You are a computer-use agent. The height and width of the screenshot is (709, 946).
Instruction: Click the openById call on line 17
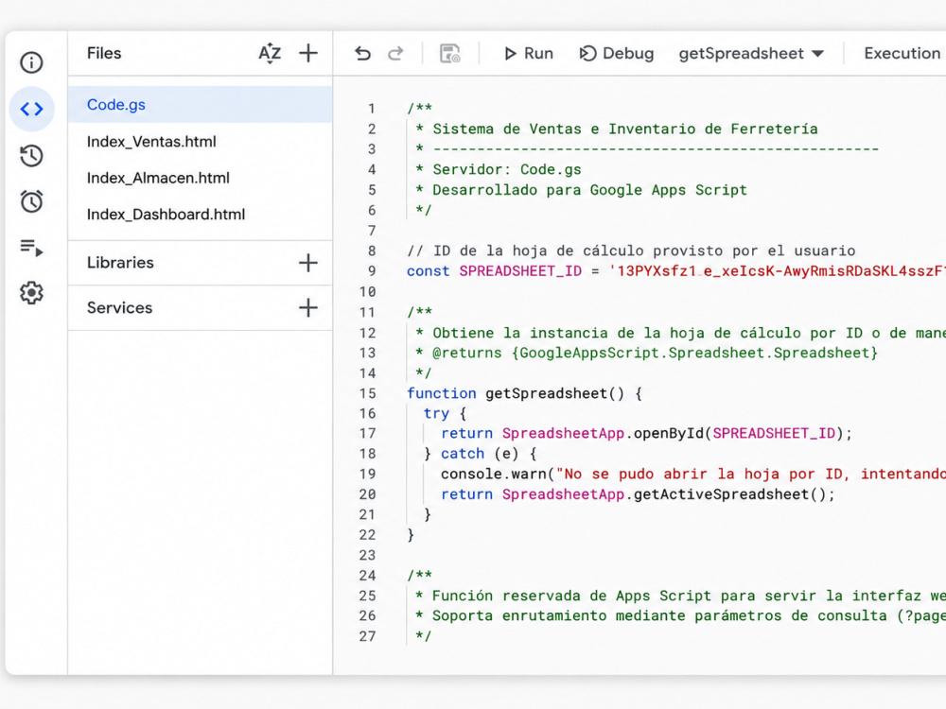pos(669,434)
